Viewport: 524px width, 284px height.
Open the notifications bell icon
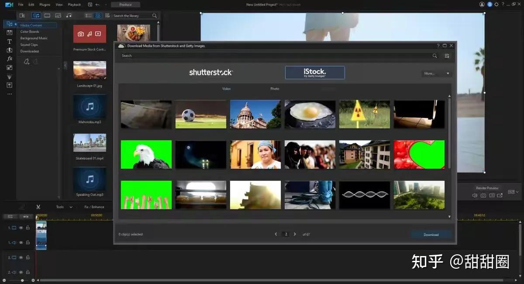tap(490, 4)
